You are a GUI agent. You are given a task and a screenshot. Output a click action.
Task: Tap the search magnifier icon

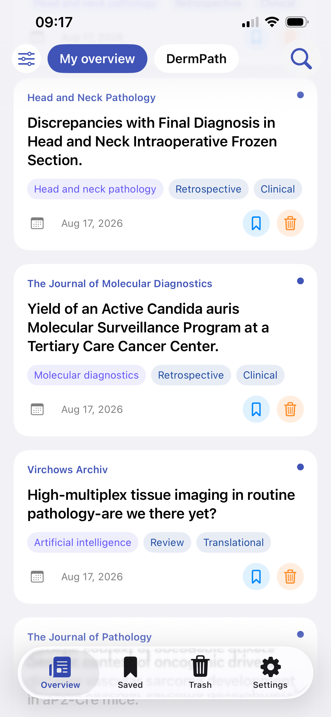[301, 59]
